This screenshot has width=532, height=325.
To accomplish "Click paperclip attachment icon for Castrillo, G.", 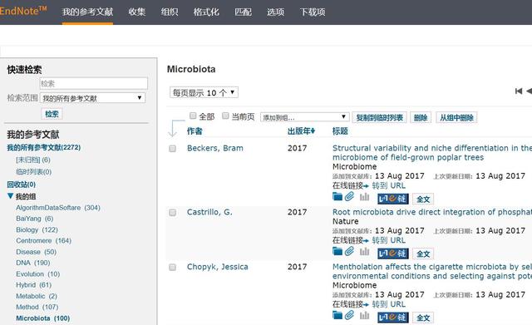I will 349,251.
